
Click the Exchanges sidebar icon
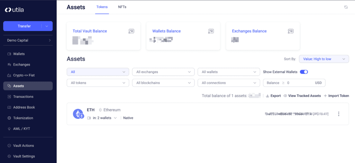coord(9,65)
